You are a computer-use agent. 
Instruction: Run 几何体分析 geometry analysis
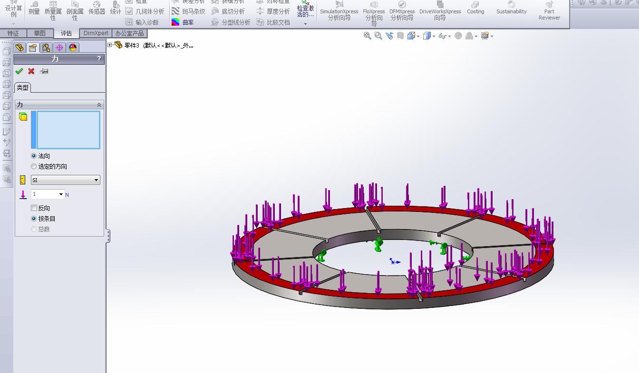pos(145,11)
